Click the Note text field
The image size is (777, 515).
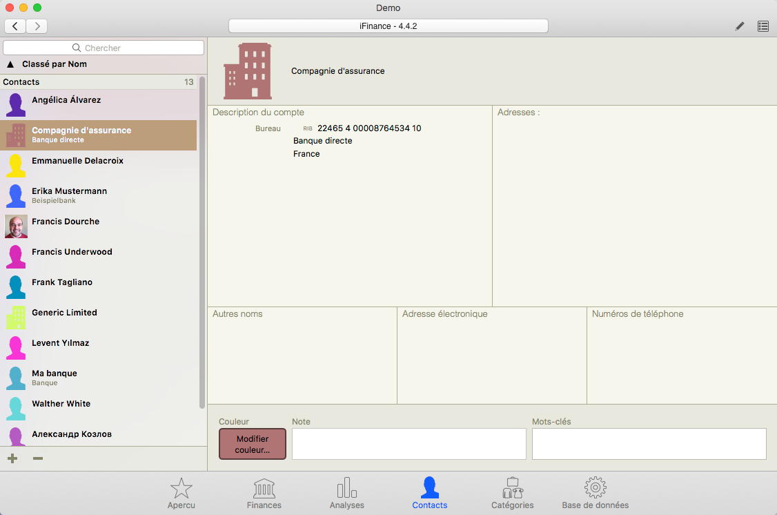409,443
